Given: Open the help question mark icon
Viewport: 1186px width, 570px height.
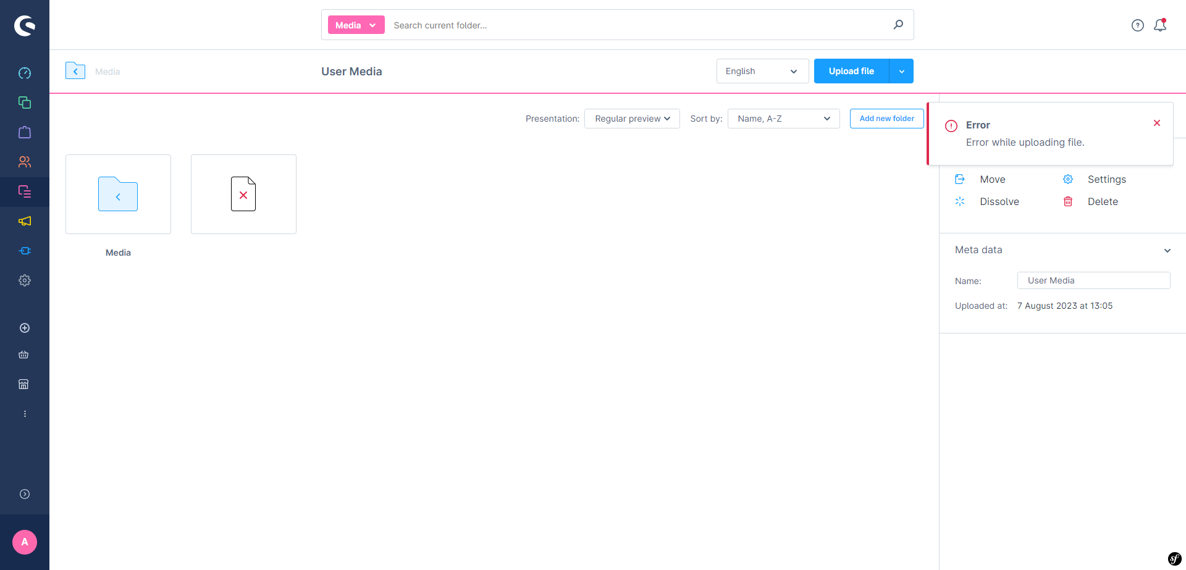Looking at the screenshot, I should (x=1138, y=25).
